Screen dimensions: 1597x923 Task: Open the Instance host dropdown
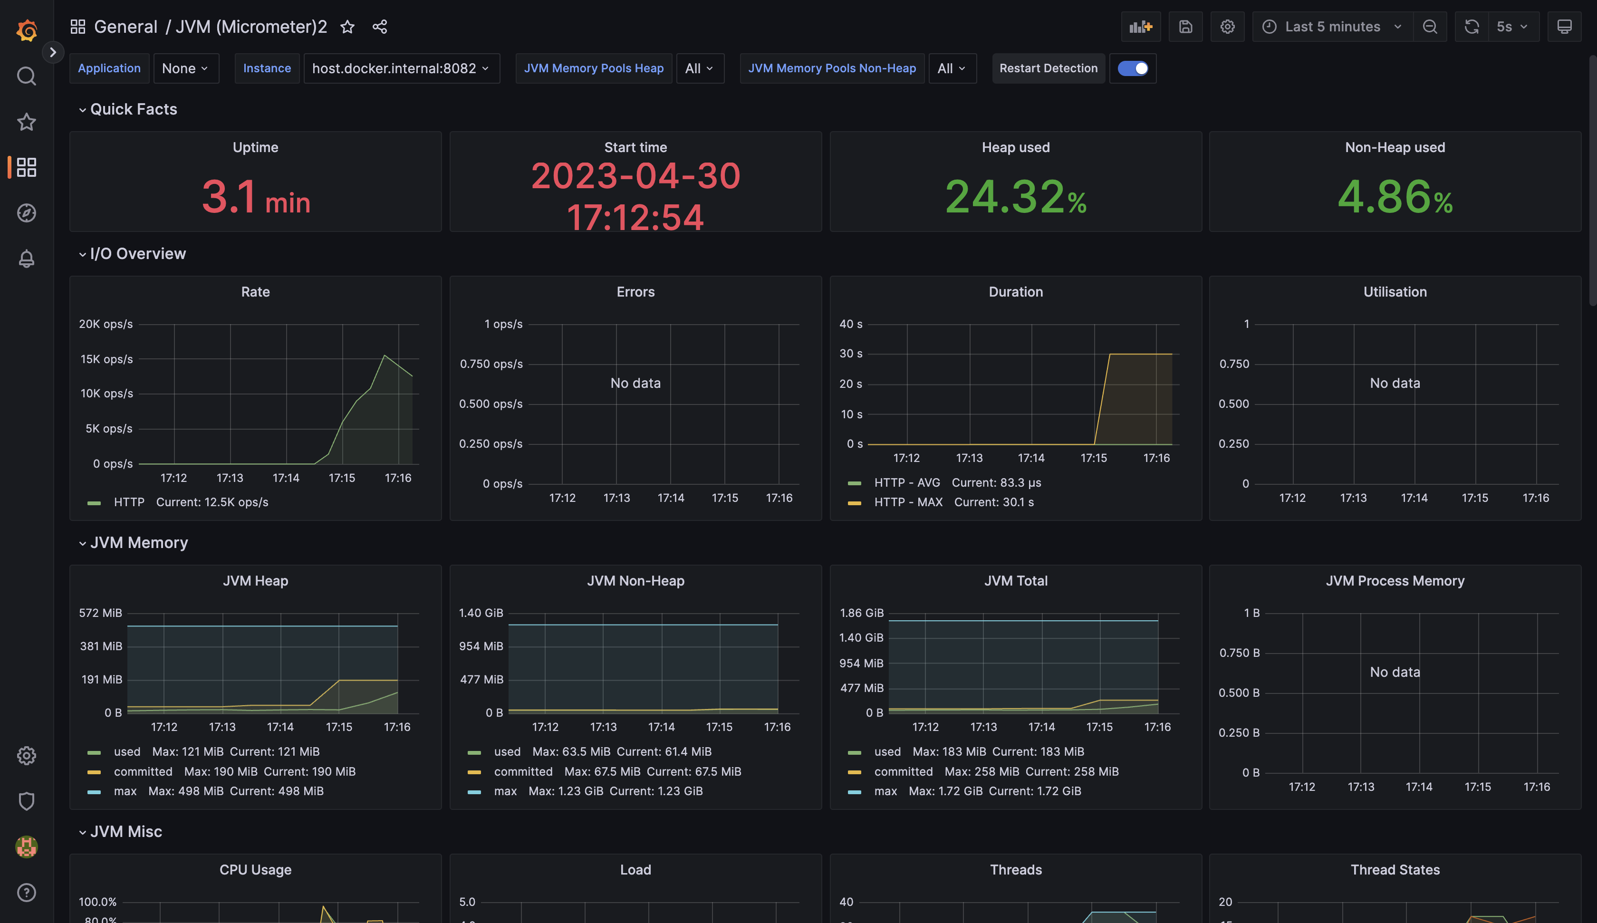click(401, 68)
